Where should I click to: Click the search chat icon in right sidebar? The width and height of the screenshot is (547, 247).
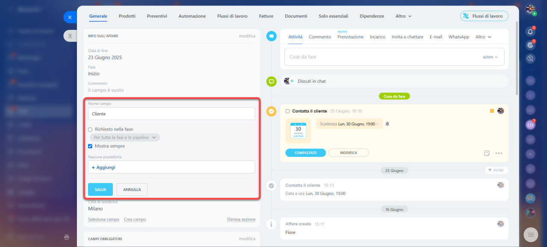(530, 59)
